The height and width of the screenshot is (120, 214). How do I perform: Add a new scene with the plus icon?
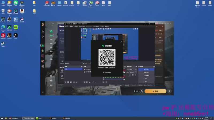tap(66, 82)
